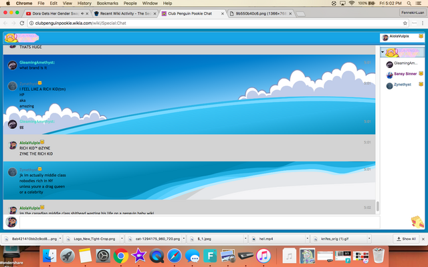Open dropdown for 8ab421410bb2c9cd8 png download
The image size is (428, 267).
pos(60,239)
